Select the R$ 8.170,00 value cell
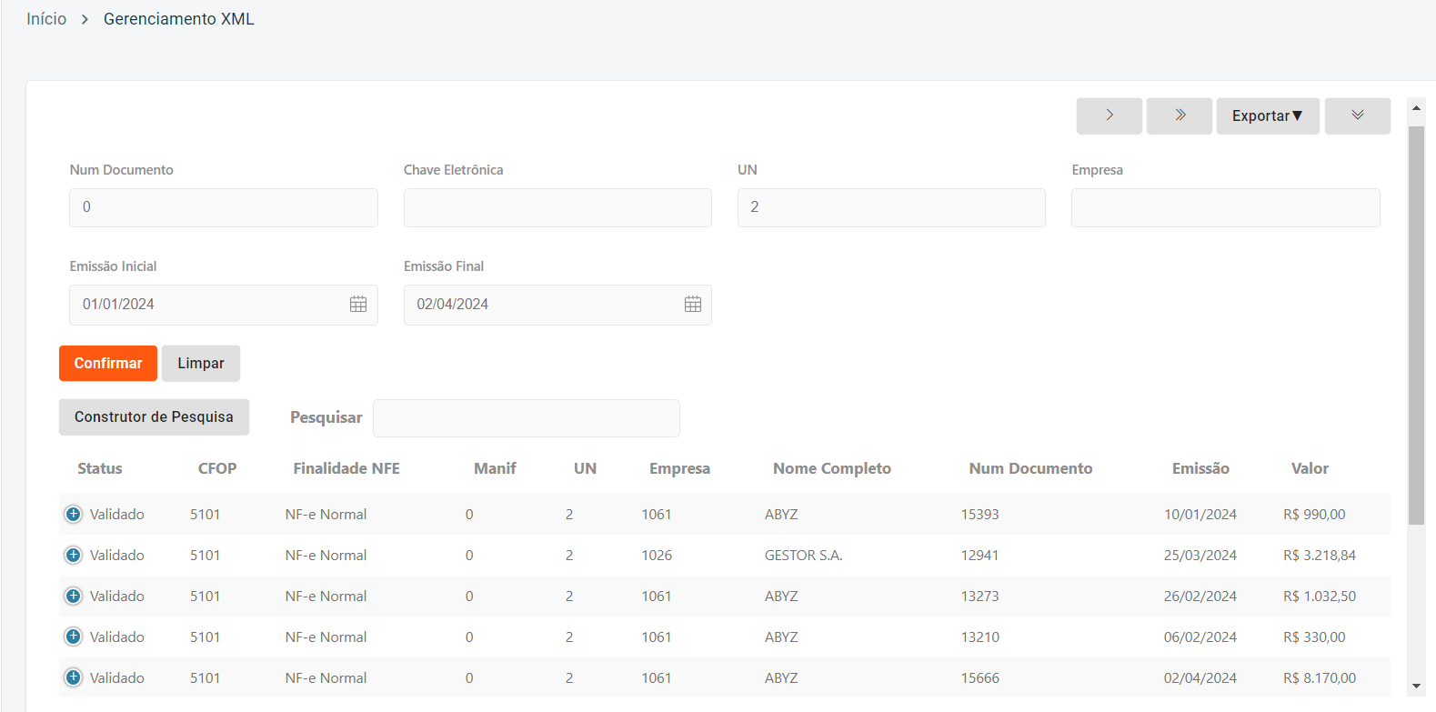Viewport: 1436px width, 712px height. click(1320, 678)
